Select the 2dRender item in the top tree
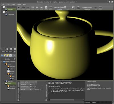The width and height of the screenshot is (114, 104). pyautogui.click(x=10, y=9)
